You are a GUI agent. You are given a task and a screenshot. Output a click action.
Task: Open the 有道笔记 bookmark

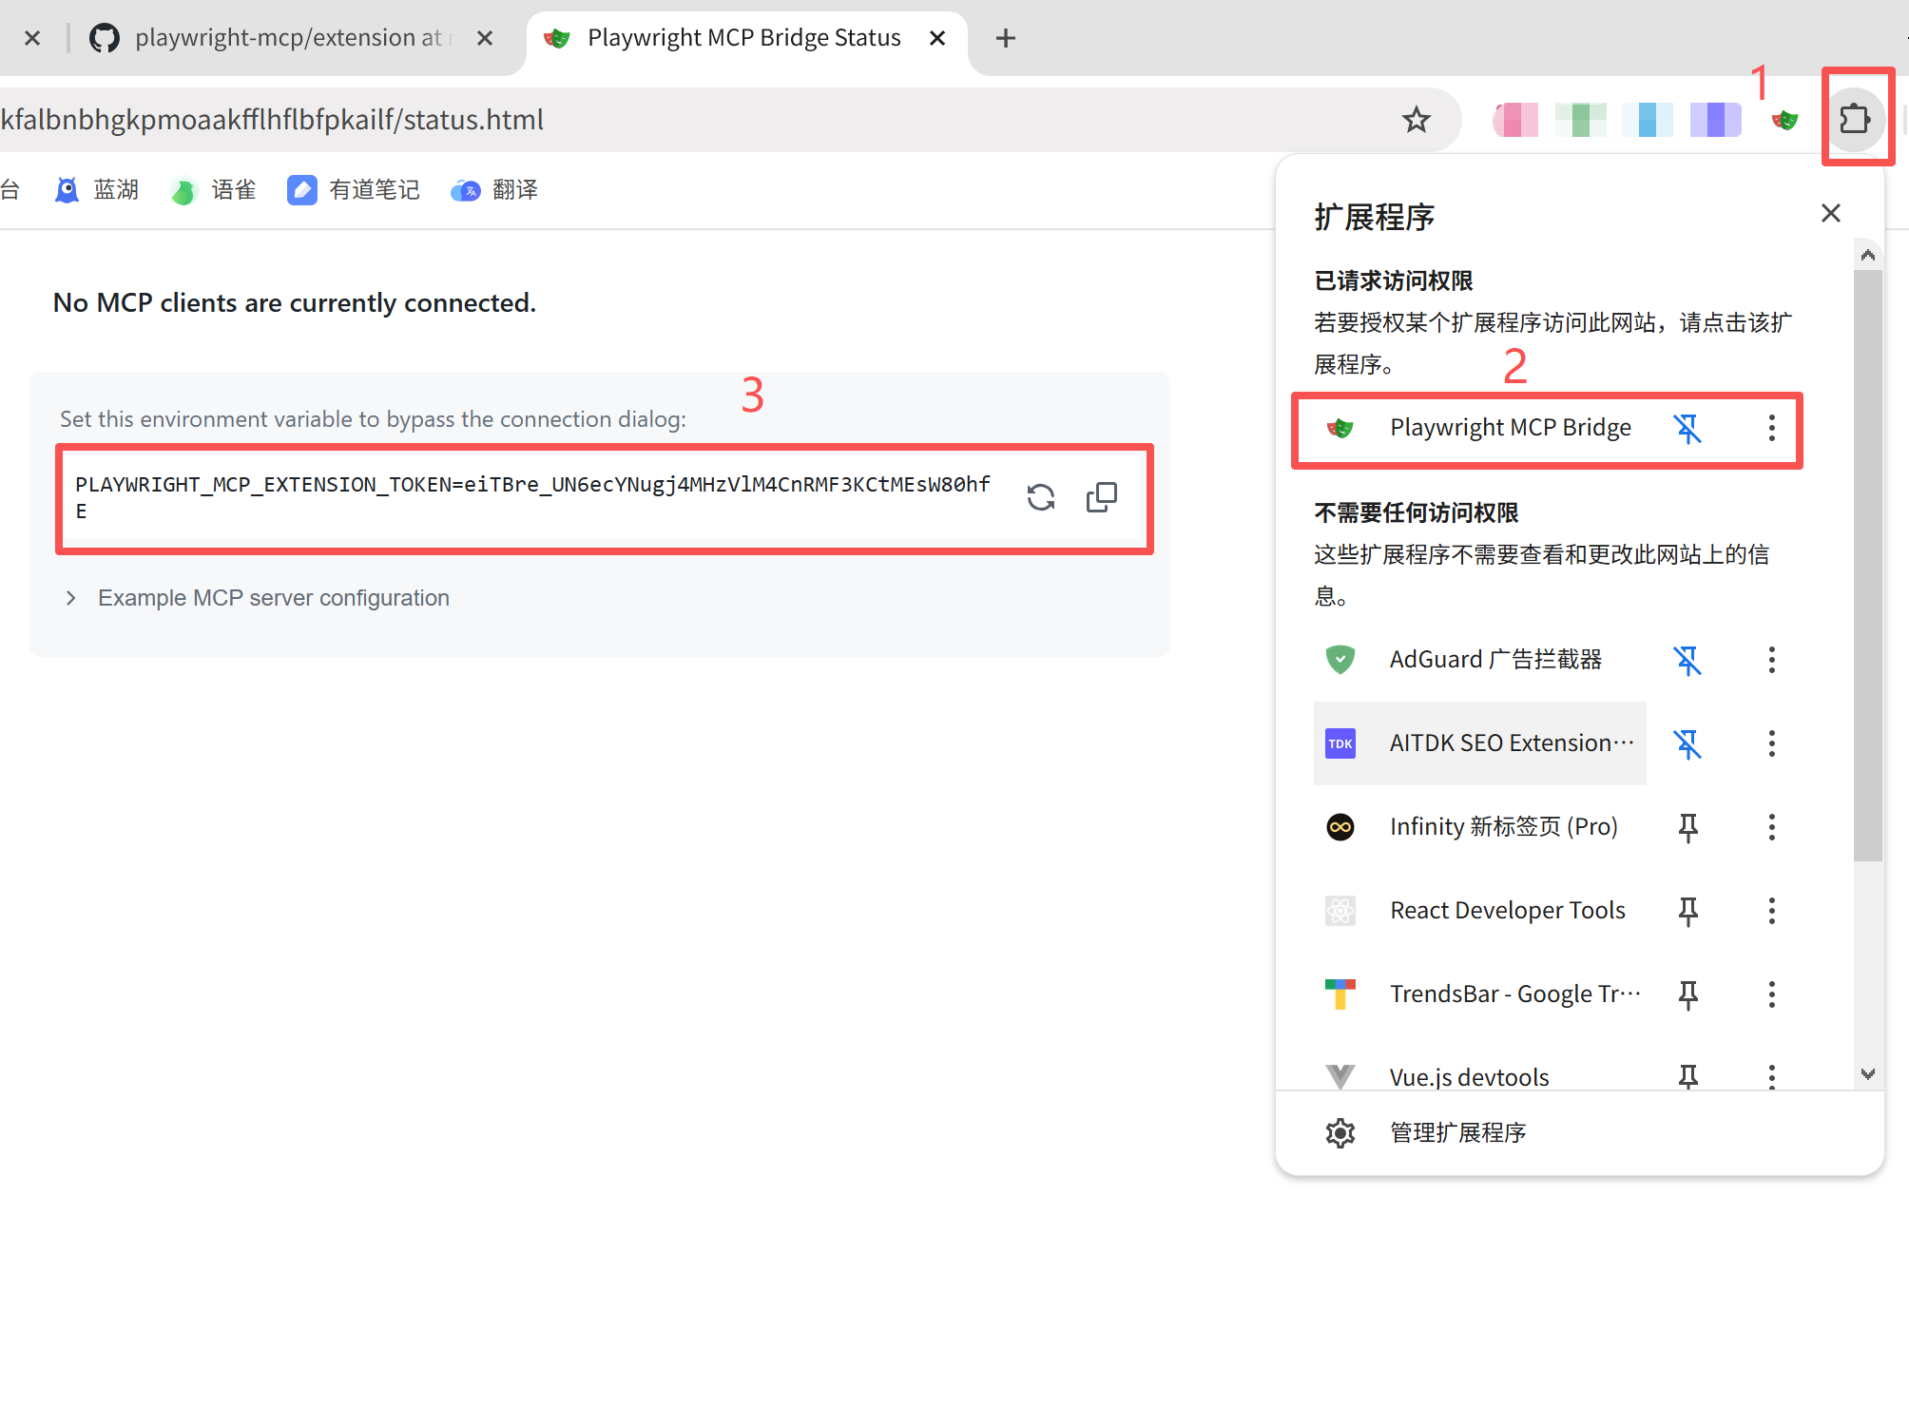(354, 190)
